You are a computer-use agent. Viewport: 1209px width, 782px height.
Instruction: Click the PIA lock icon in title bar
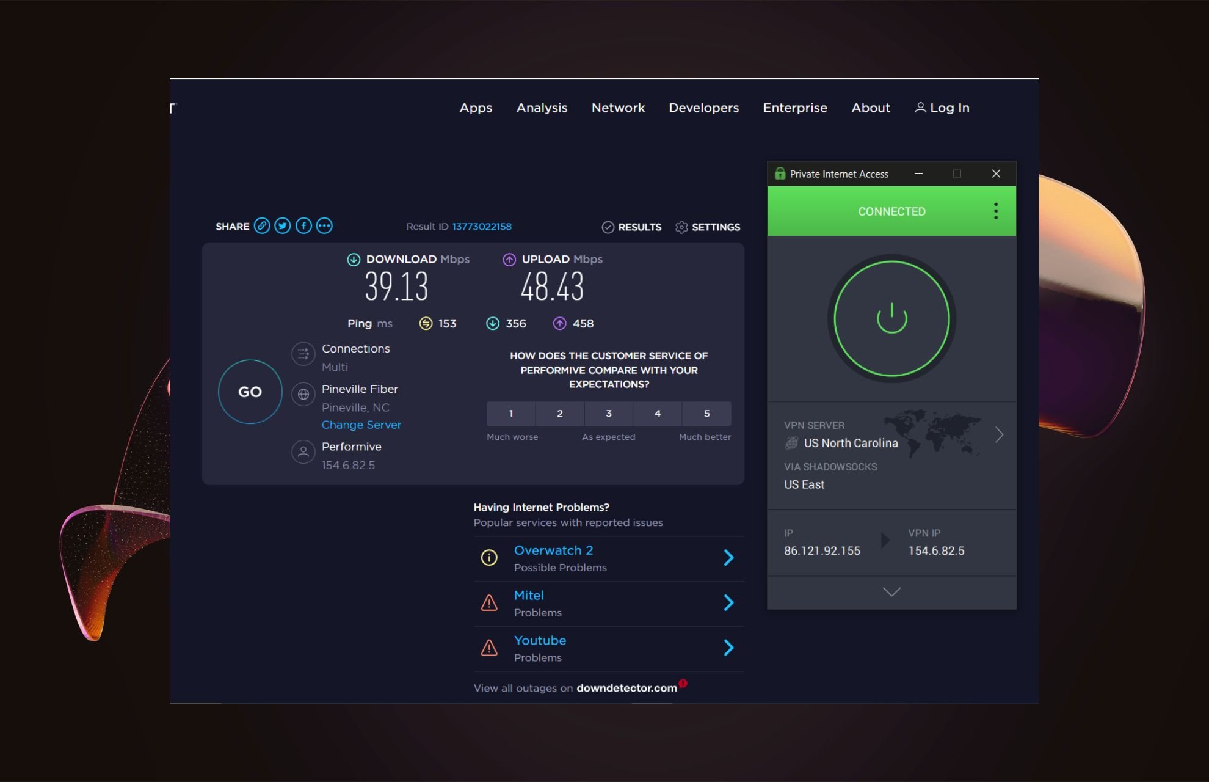(780, 174)
